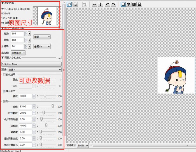The image size is (196, 152).
Task: Click the 揭示细节 强度 slider handle
Action: [x=45, y=96]
